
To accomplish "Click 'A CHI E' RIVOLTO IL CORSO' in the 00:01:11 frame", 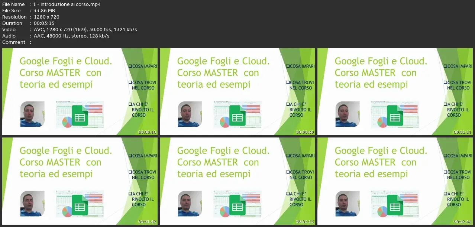I will [x=457, y=110].
